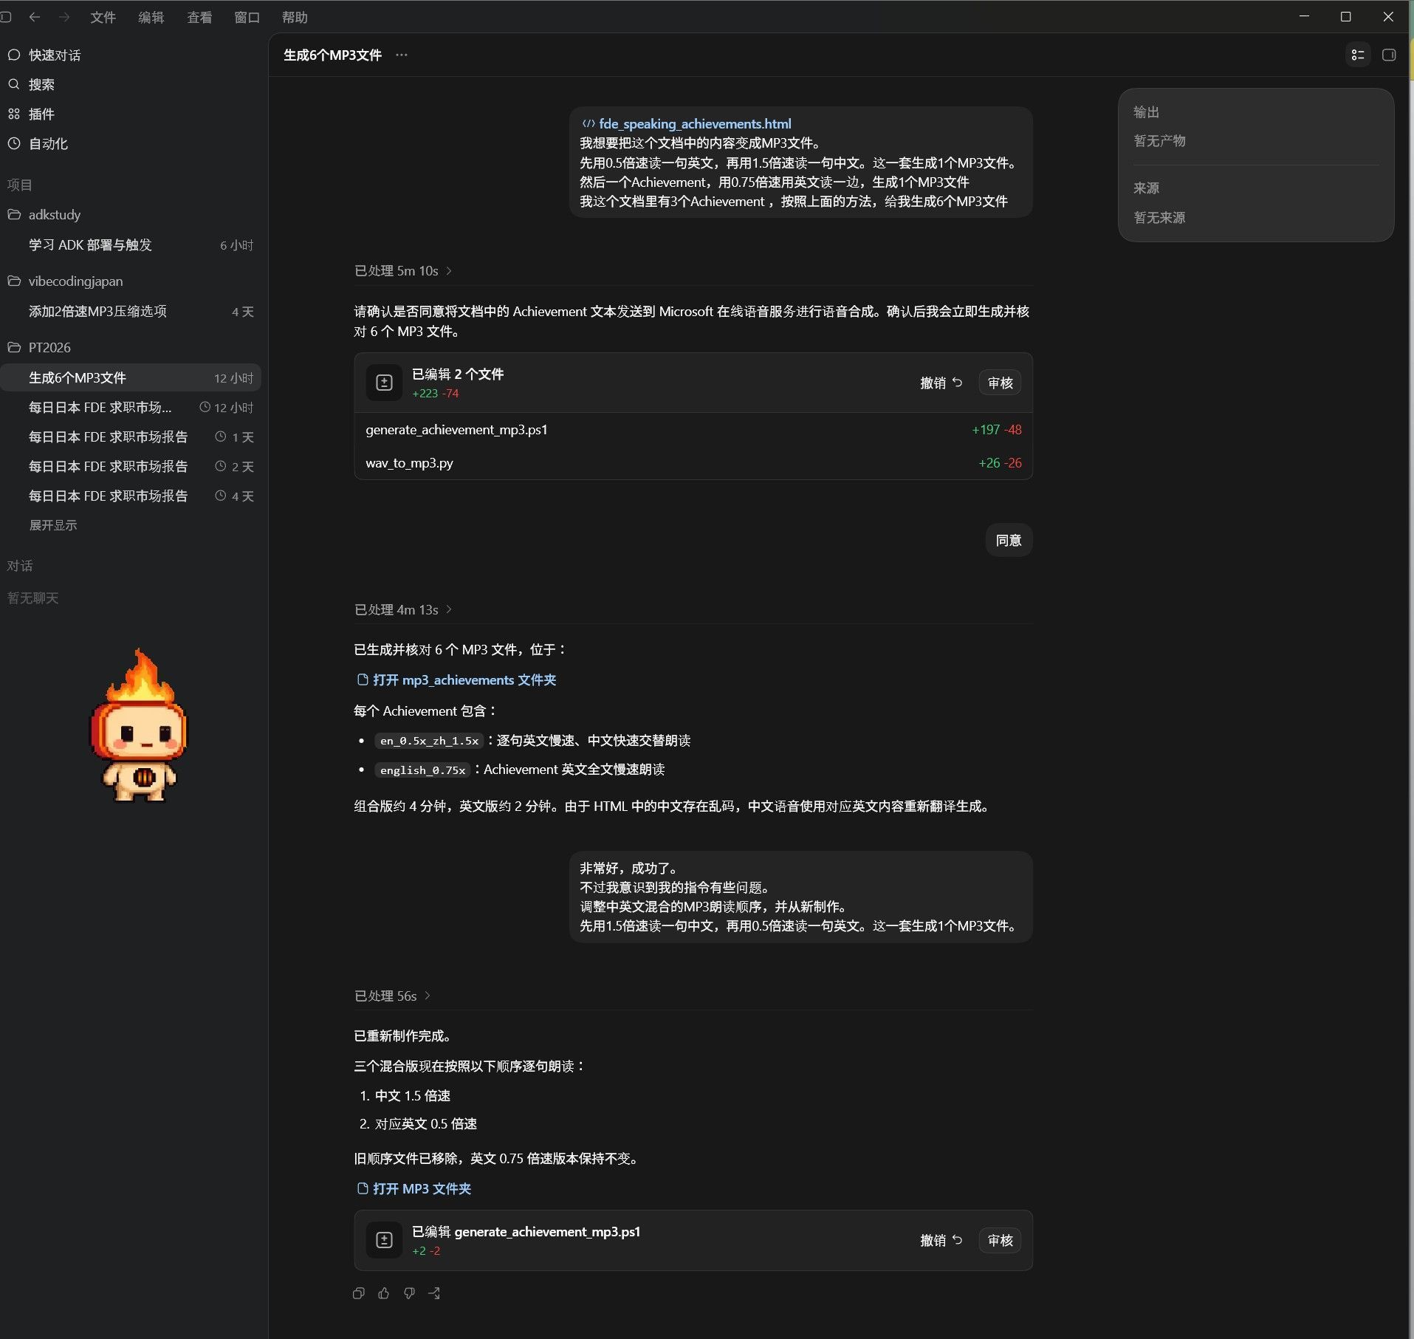The height and width of the screenshot is (1339, 1414).
Task: Click the share icon below the response
Action: 434,1293
